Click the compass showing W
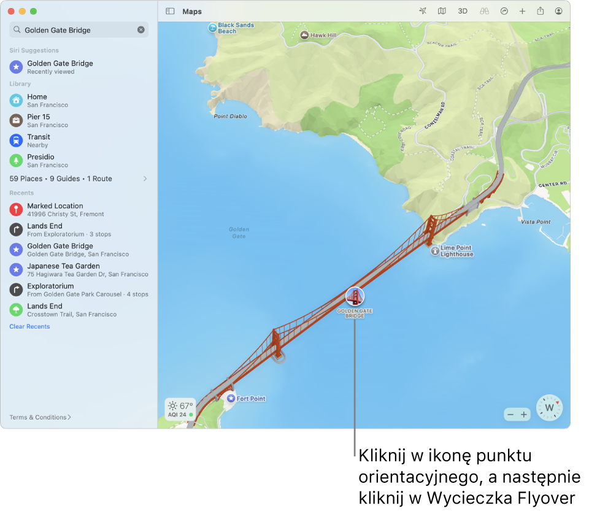 click(549, 408)
